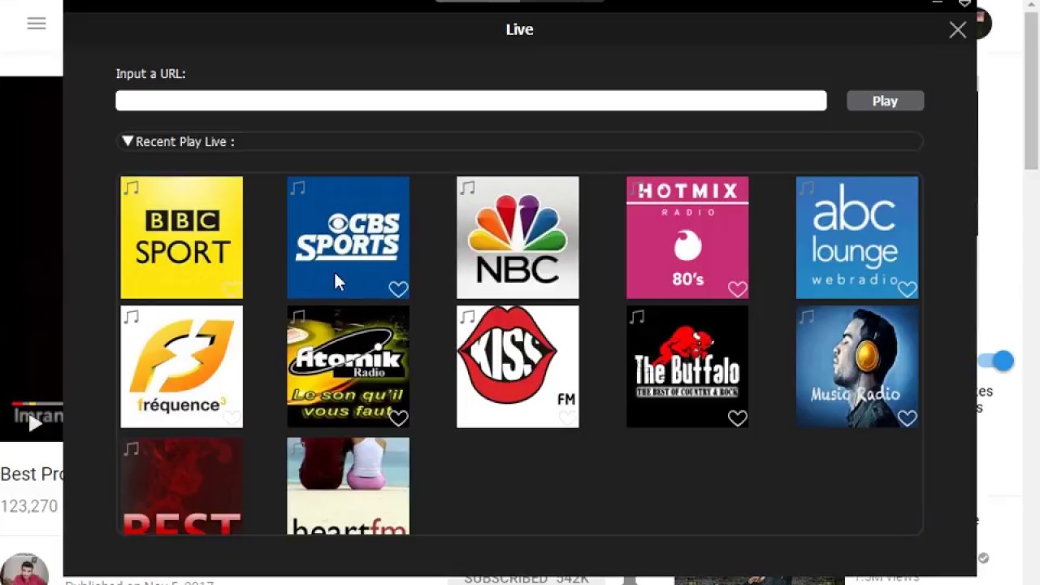The image size is (1040, 585).
Task: Open the CBS Sports live station
Action: (348, 237)
